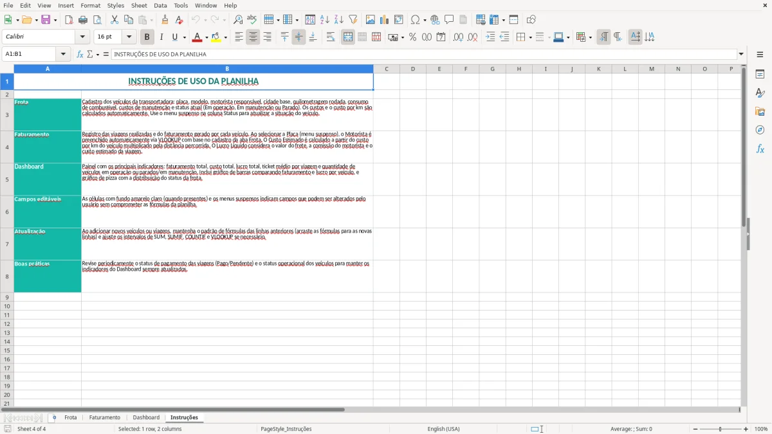Apply yellow background color swatch
772x434 pixels.
point(216,37)
